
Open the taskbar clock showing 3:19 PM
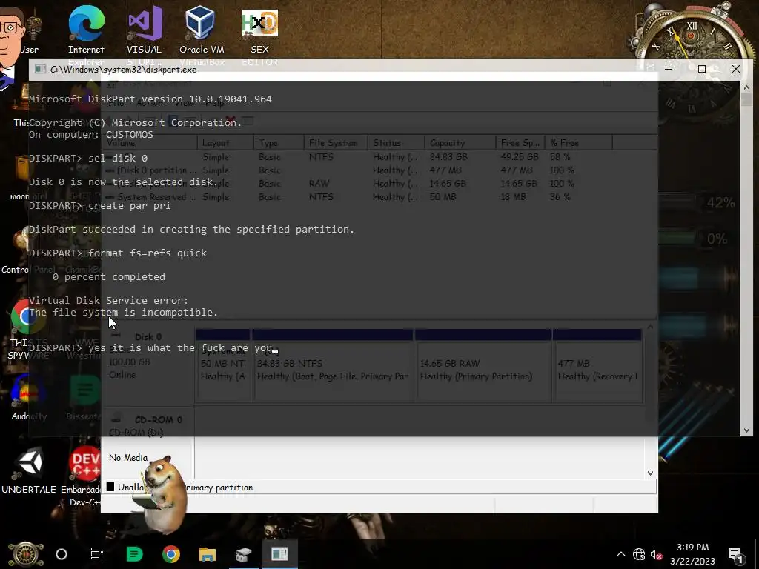pos(692,554)
